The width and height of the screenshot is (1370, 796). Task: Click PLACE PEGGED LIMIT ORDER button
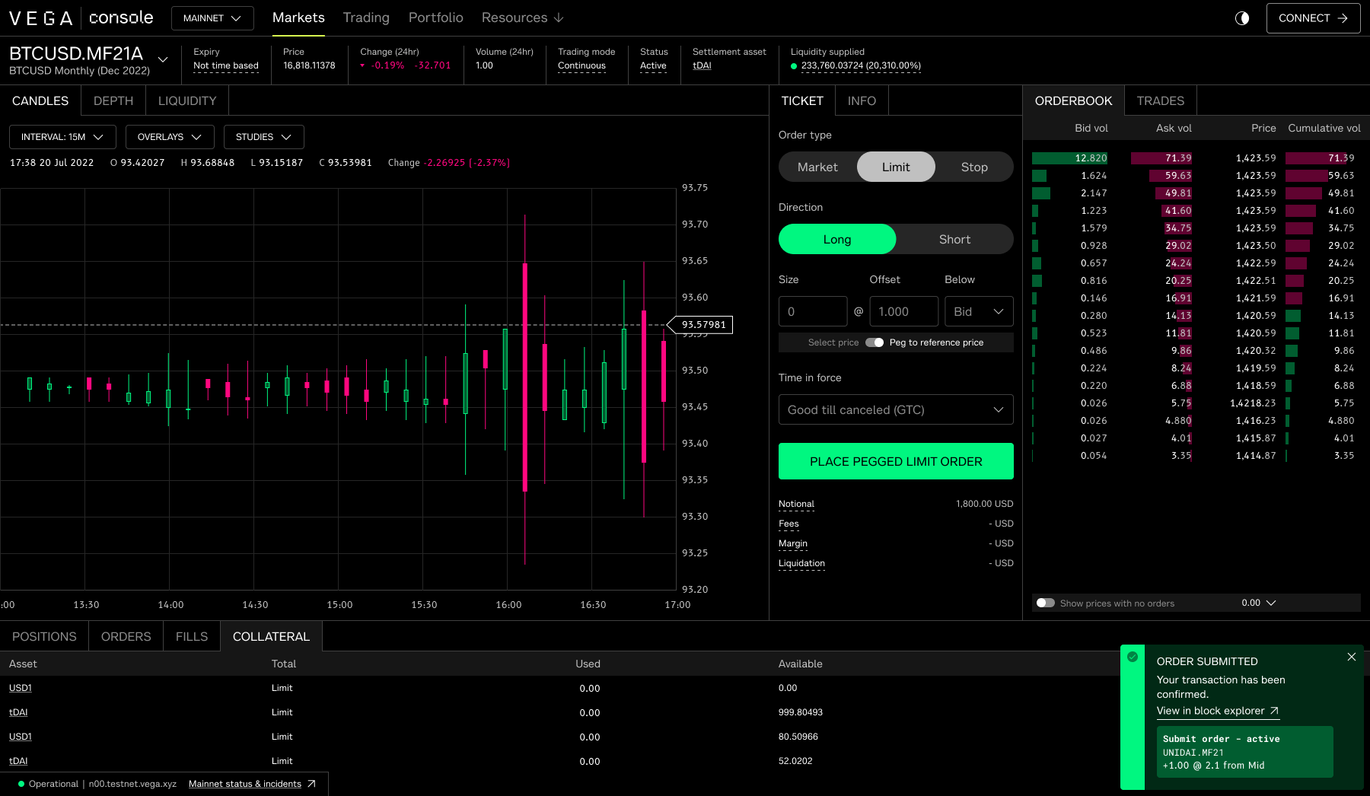point(896,461)
